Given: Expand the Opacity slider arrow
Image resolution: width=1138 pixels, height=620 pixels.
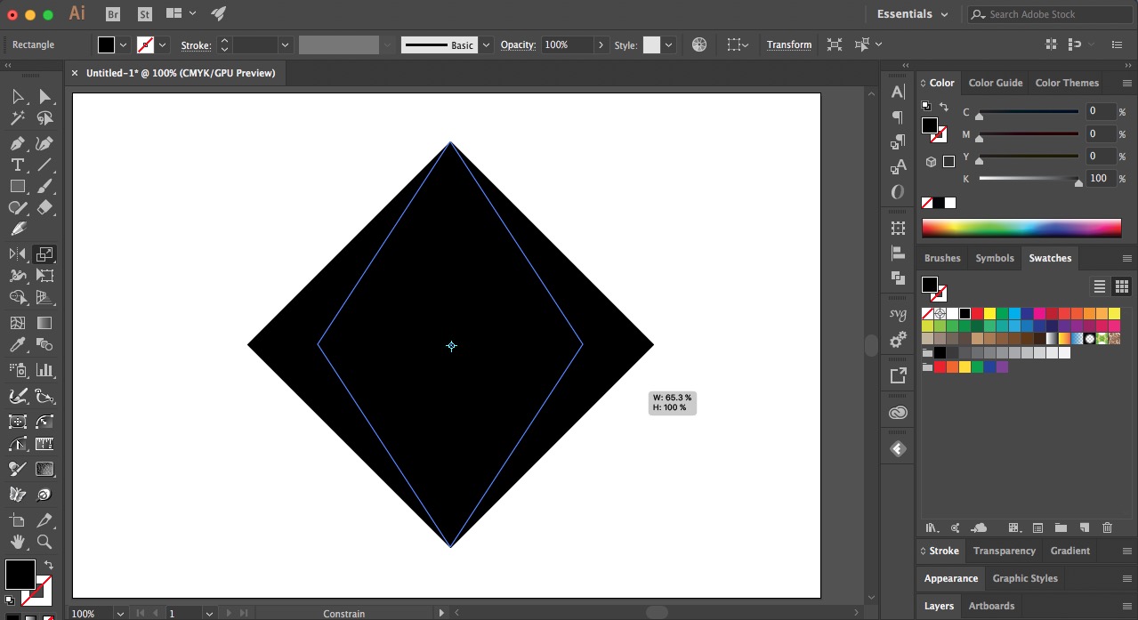Looking at the screenshot, I should [x=601, y=44].
